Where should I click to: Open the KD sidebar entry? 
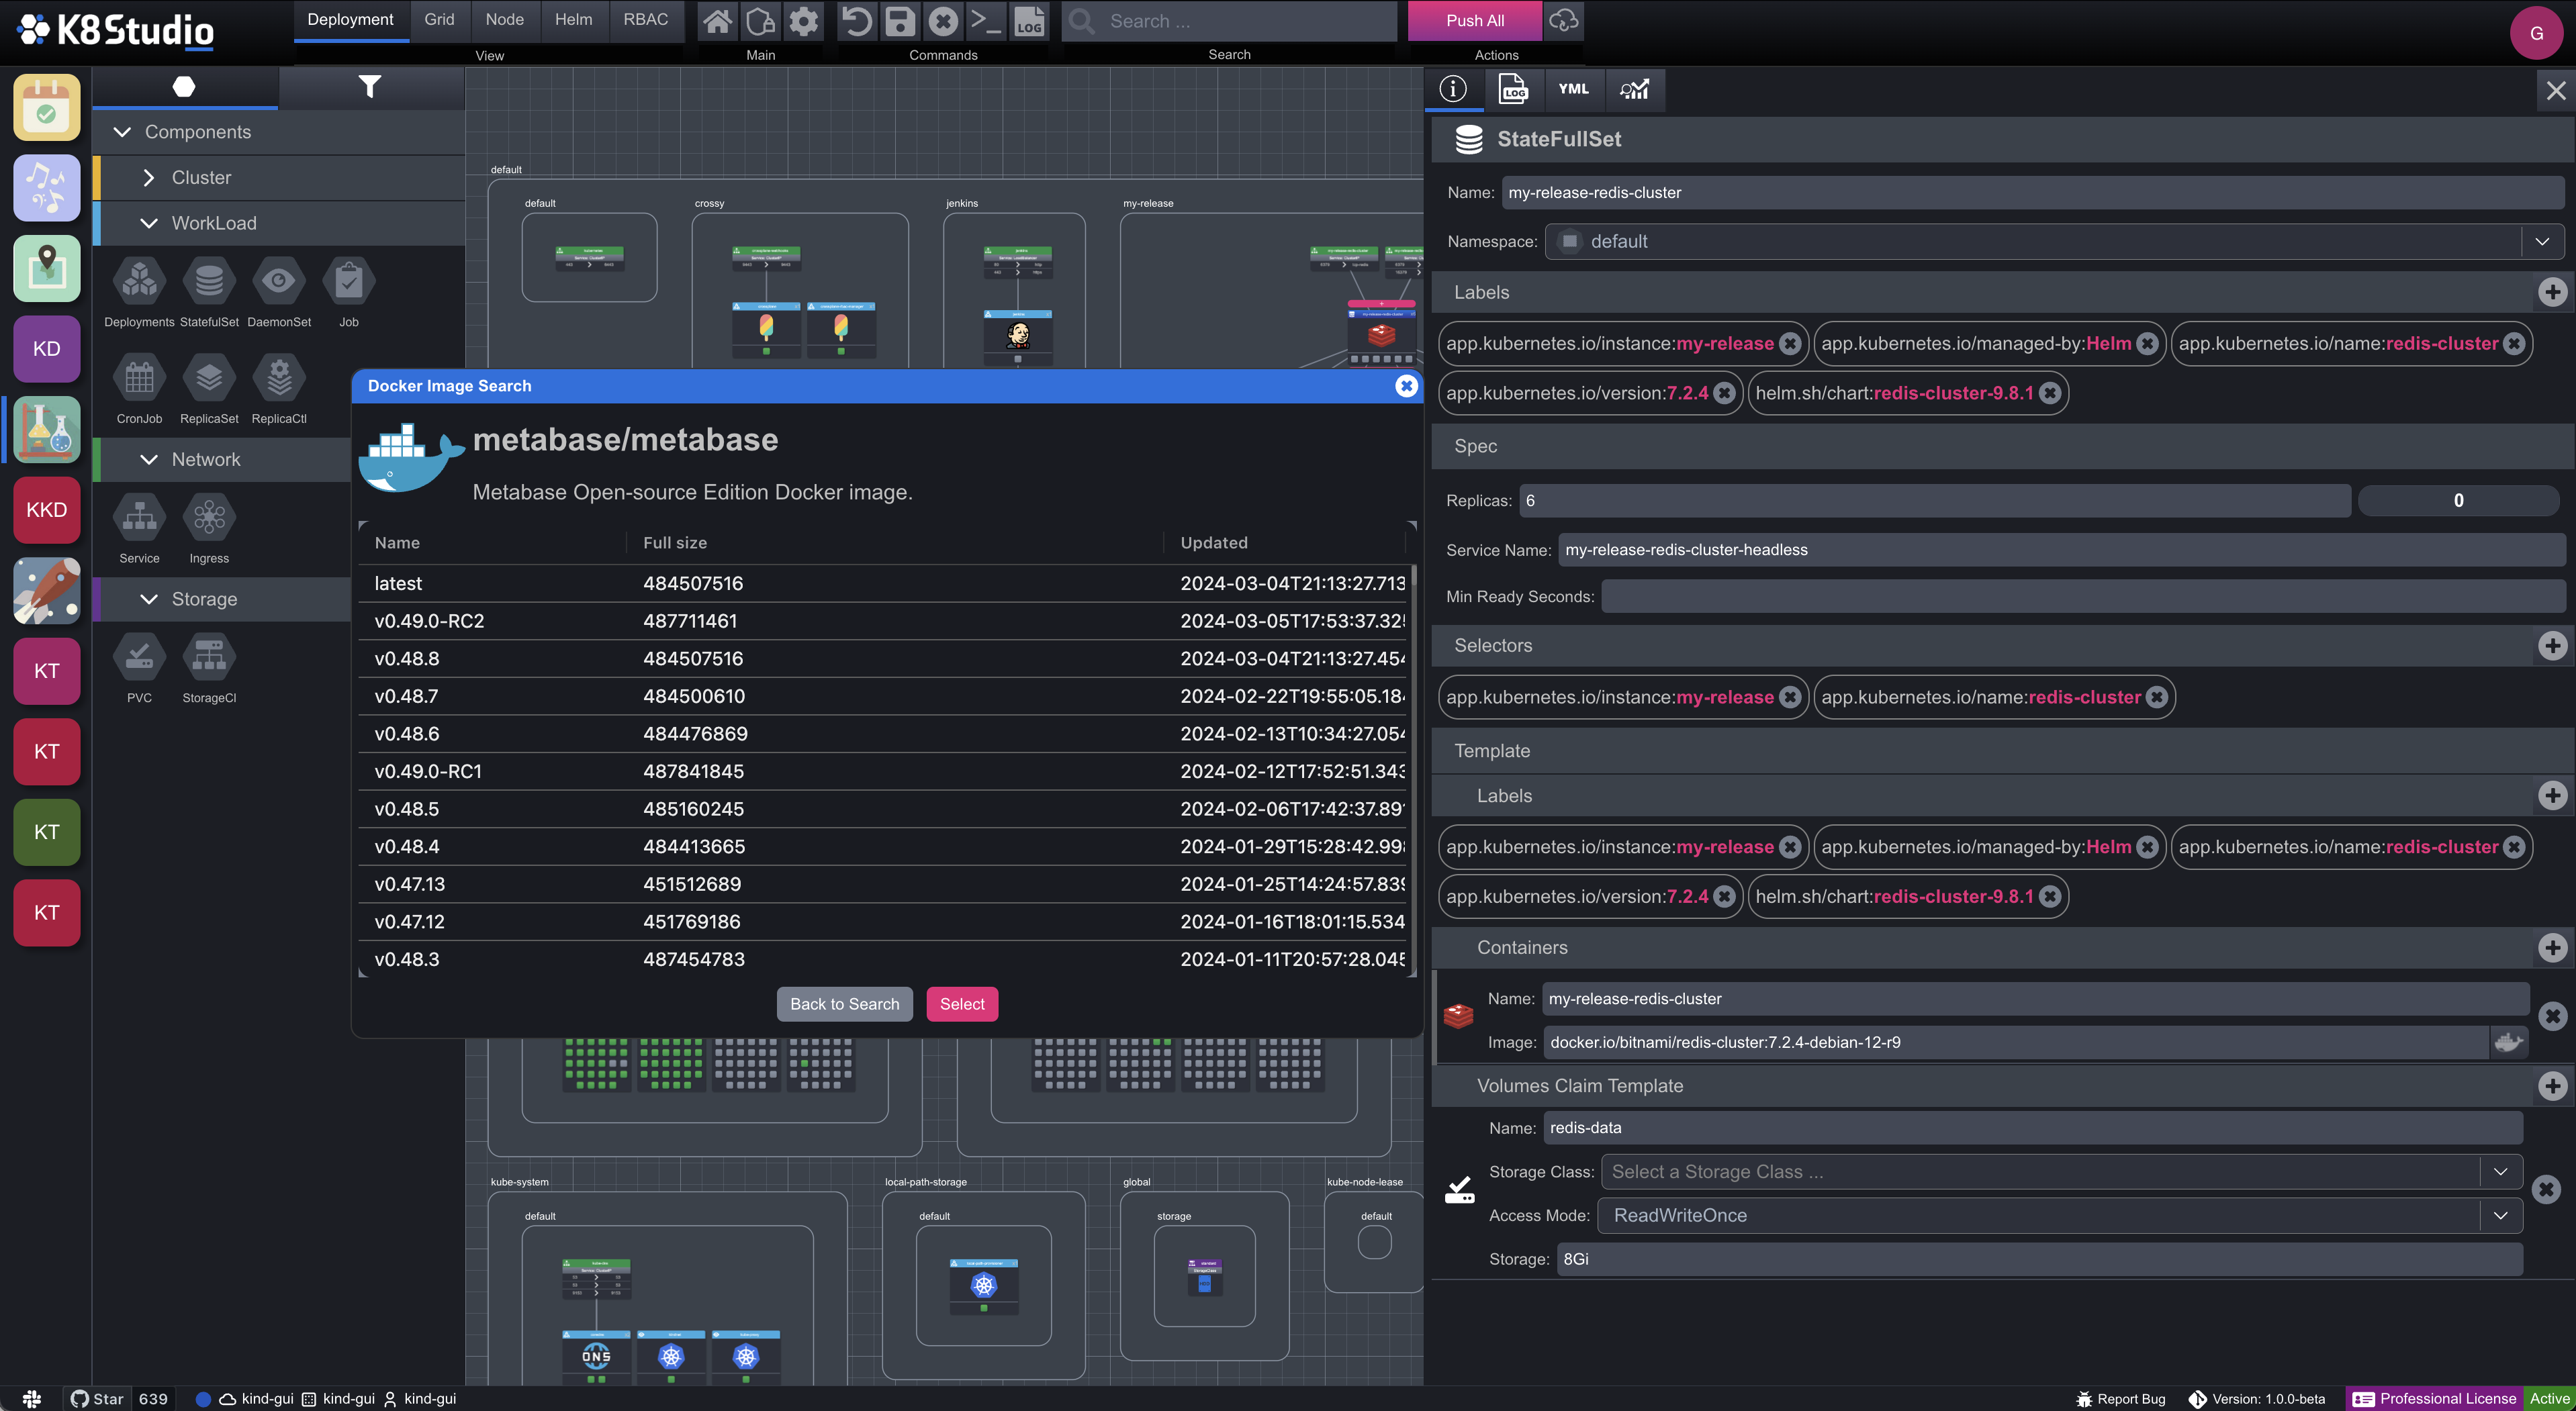tap(46, 349)
